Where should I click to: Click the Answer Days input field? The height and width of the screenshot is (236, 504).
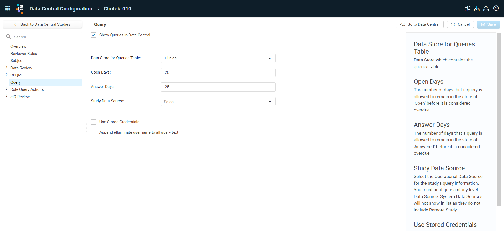click(218, 87)
